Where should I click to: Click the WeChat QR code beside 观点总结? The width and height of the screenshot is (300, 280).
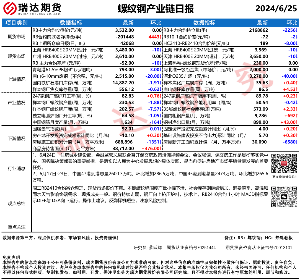[x=284, y=197]
